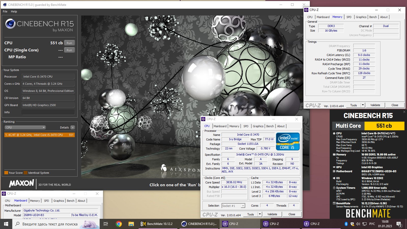Click the taskbar search box
Screen dimensions: 407x229
point(56,224)
